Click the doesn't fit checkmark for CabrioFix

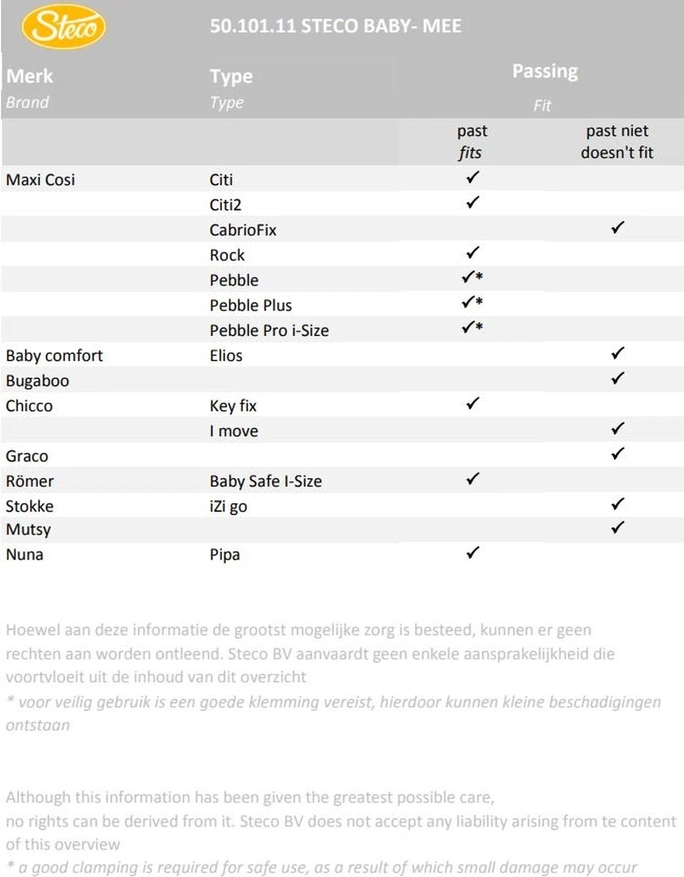pyautogui.click(x=617, y=228)
